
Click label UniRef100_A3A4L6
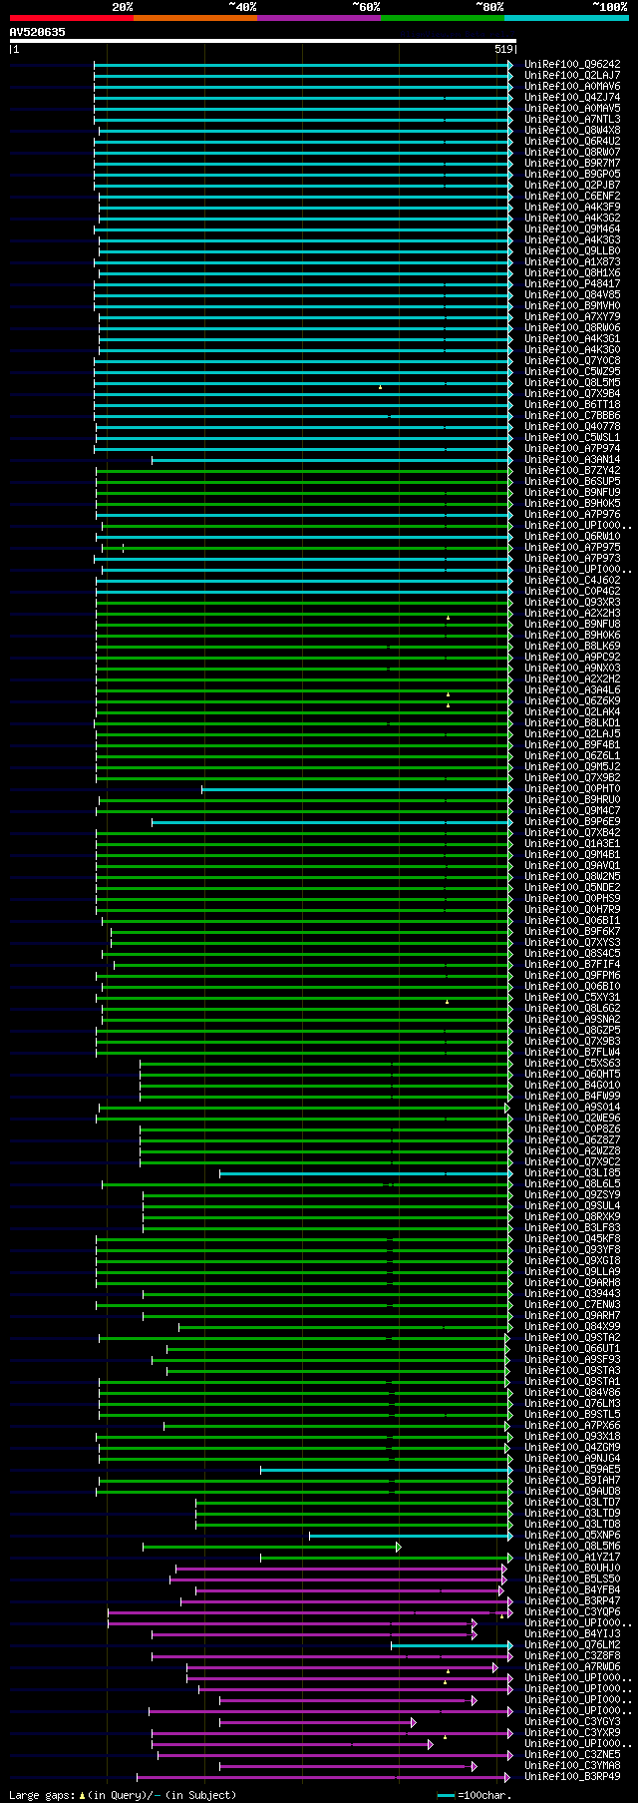point(572,690)
